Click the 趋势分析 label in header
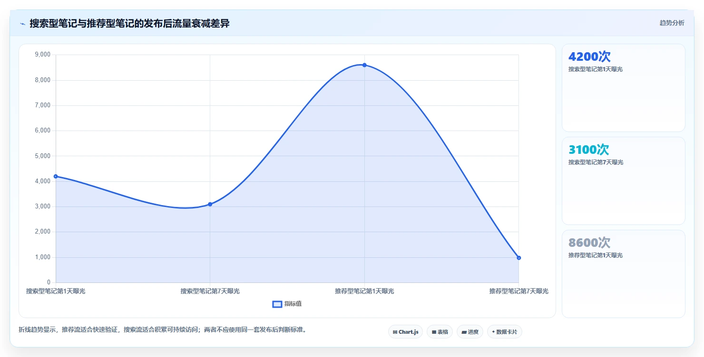This screenshot has height=357, width=704. coord(672,23)
